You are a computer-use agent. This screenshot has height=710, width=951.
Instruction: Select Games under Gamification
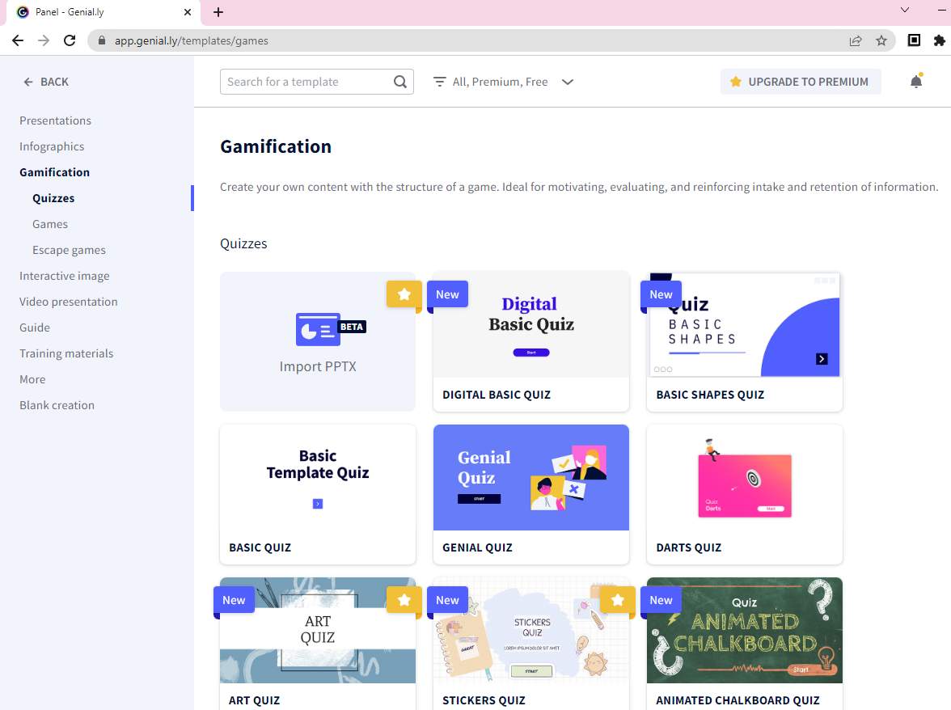(x=50, y=224)
